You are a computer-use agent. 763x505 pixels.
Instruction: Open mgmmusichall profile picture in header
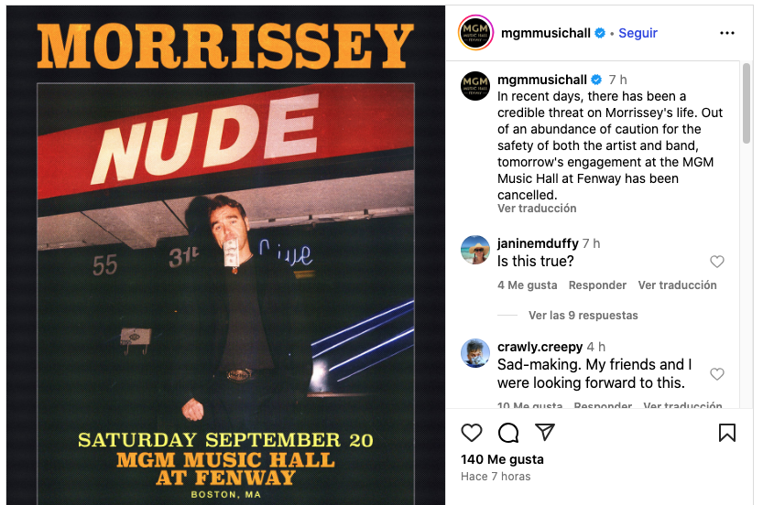pyautogui.click(x=475, y=33)
